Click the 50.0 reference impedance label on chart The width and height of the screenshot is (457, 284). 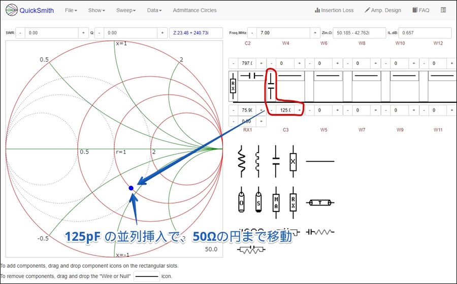pos(211,250)
